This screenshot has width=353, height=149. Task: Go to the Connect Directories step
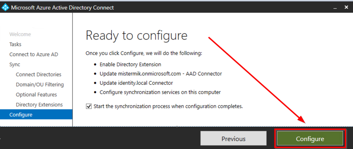[x=39, y=74]
